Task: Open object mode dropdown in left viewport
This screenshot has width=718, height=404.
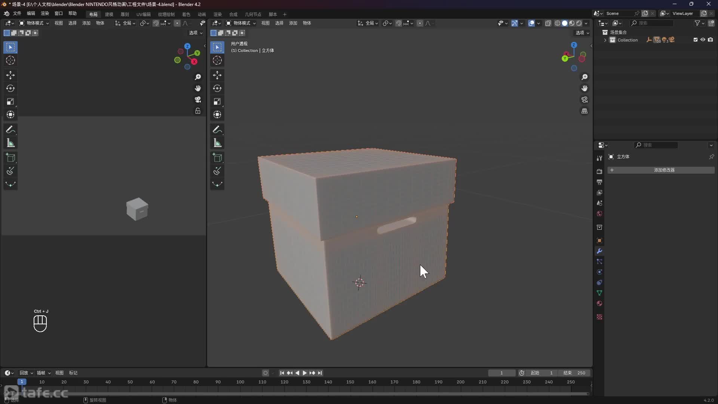Action: pyautogui.click(x=34, y=23)
